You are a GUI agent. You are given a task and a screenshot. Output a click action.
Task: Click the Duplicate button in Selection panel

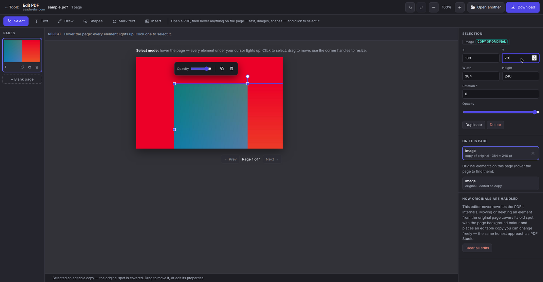click(473, 125)
